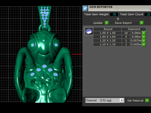Click the green arrow next to Set Material
Viewport: 151px width, 113px height.
pyautogui.click(x=147, y=100)
